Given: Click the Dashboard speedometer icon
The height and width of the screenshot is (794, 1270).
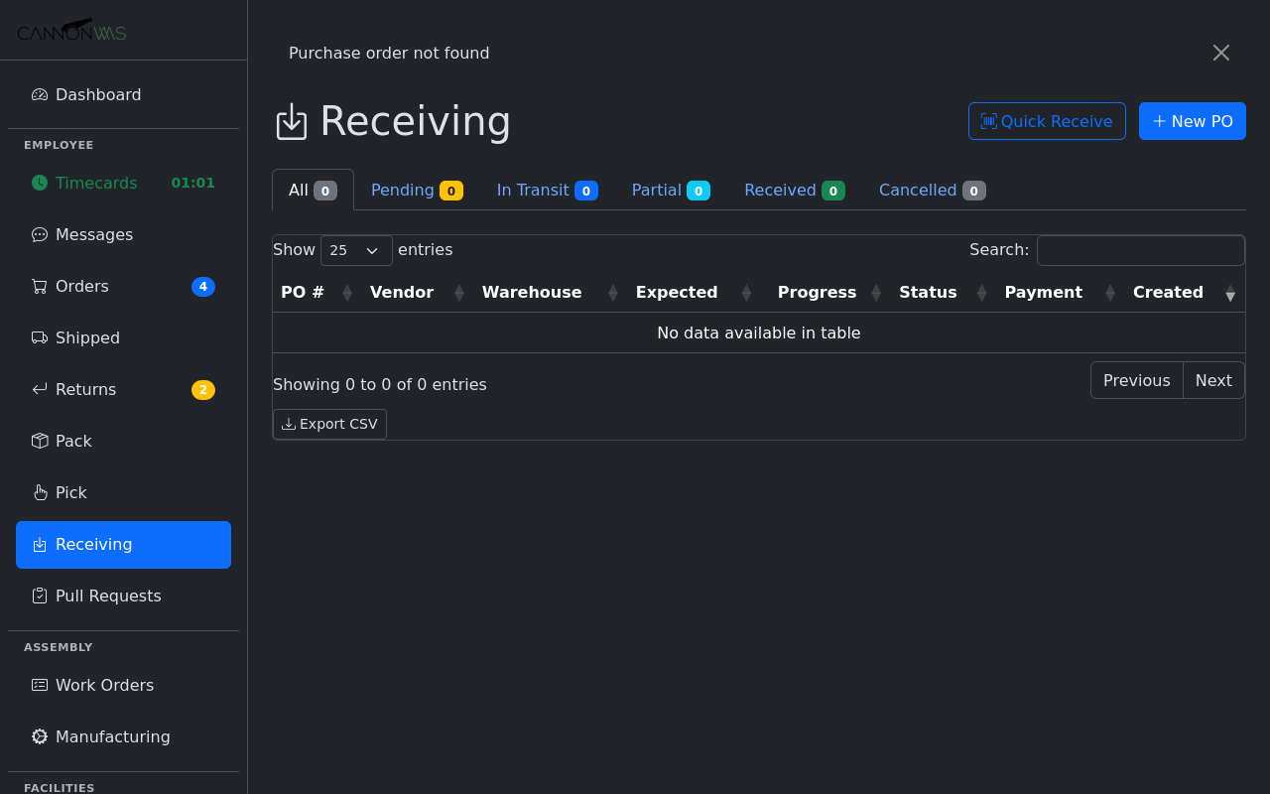Looking at the screenshot, I should [40, 95].
